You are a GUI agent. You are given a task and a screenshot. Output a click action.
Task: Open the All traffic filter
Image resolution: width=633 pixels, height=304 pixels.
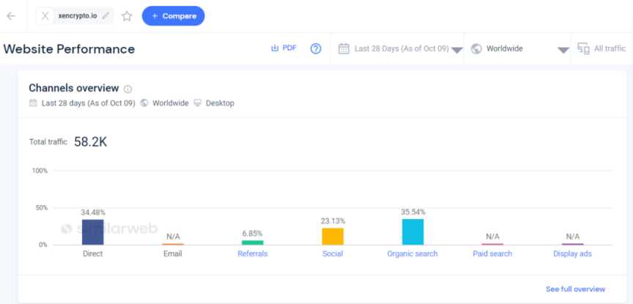coord(610,49)
